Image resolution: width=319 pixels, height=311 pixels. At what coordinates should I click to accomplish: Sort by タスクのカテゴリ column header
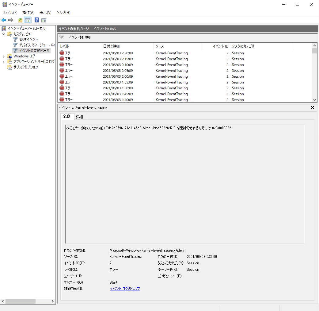(x=262, y=46)
